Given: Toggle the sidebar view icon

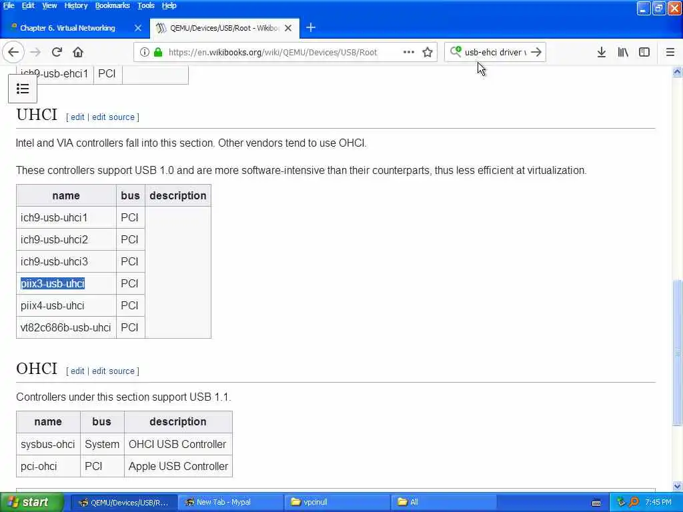Looking at the screenshot, I should (644, 52).
